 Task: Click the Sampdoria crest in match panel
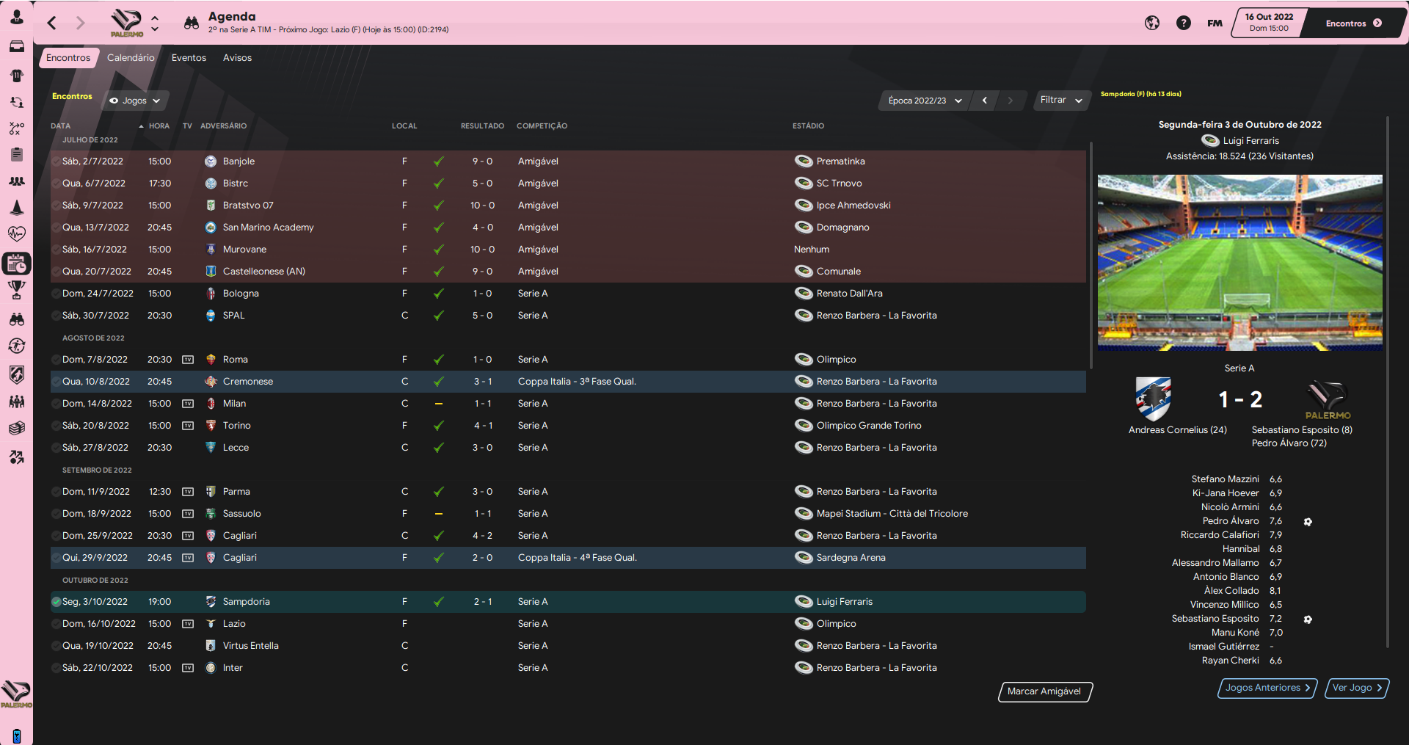tap(1153, 399)
